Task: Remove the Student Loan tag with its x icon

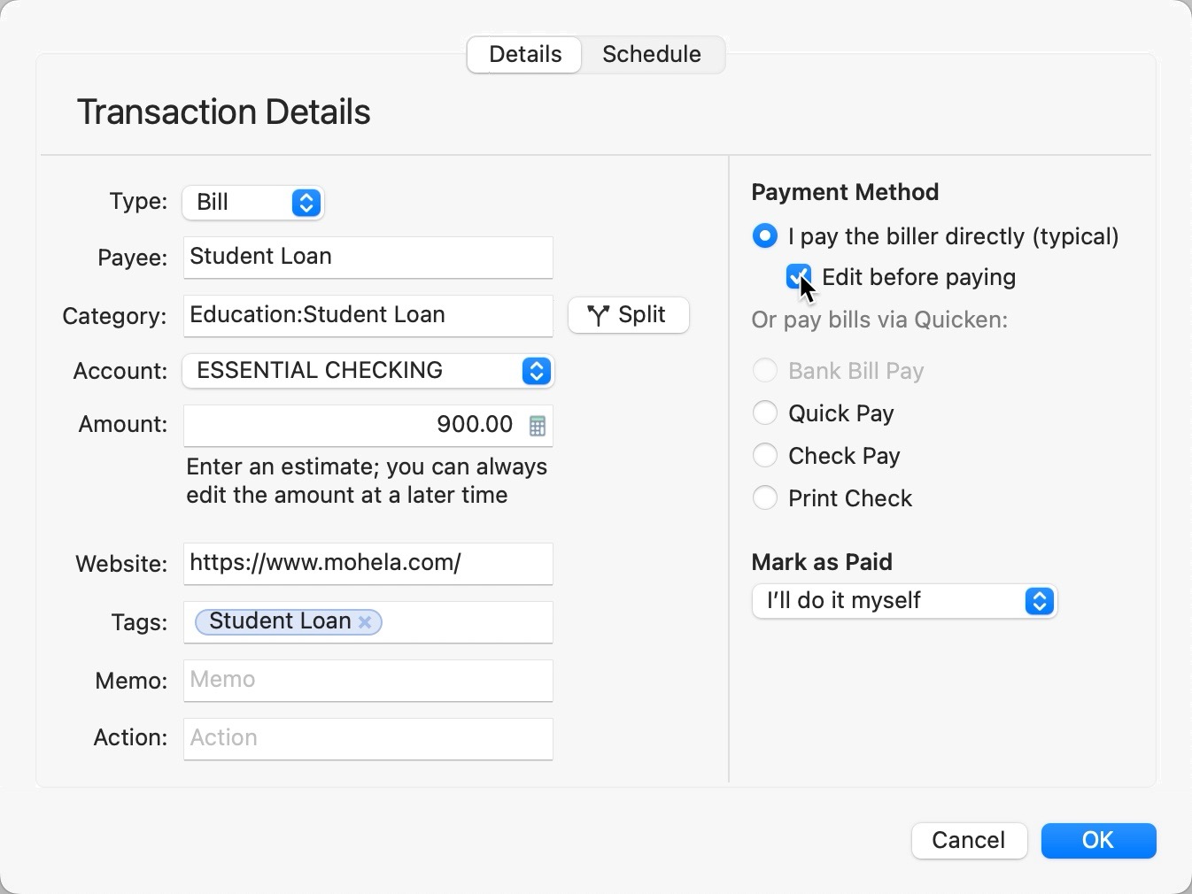Action: coord(365,622)
